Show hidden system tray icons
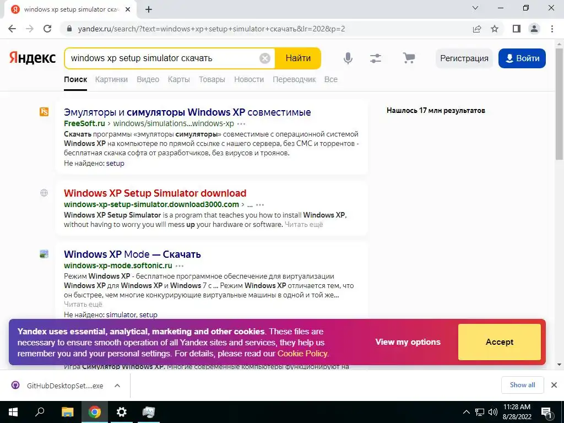Viewport: 564px width, 423px height. 466,412
